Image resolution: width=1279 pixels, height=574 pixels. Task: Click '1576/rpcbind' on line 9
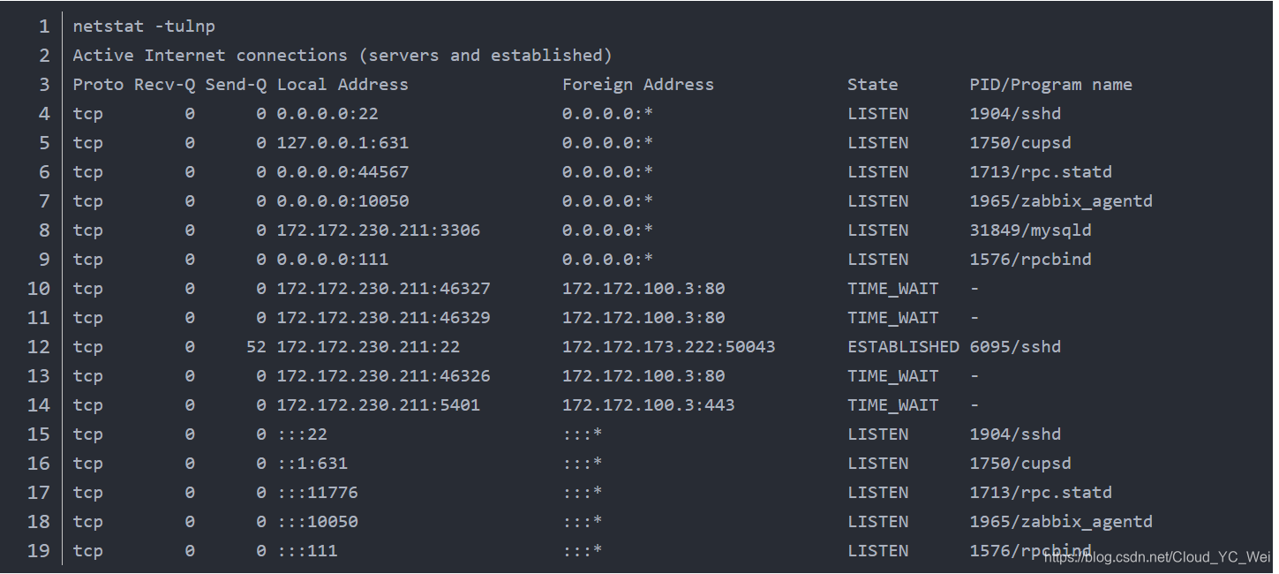1030,260
